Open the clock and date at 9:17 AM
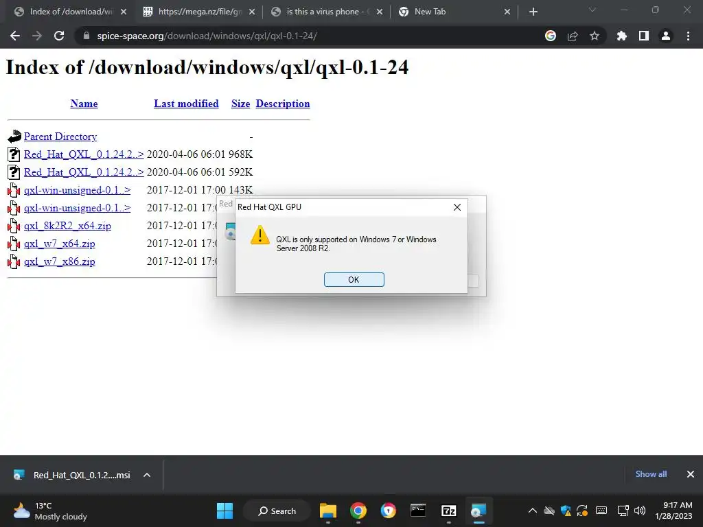The width and height of the screenshot is (703, 527). point(673,511)
